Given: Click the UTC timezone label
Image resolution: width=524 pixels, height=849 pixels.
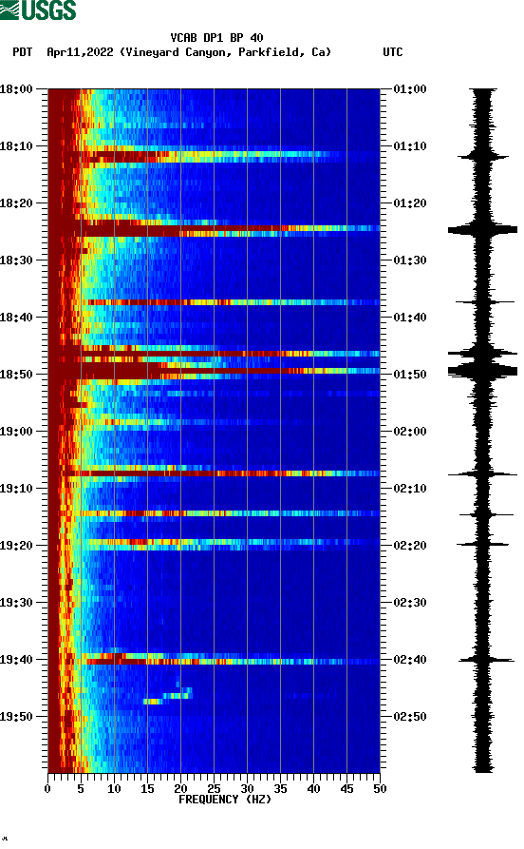Looking at the screenshot, I should pos(393,52).
